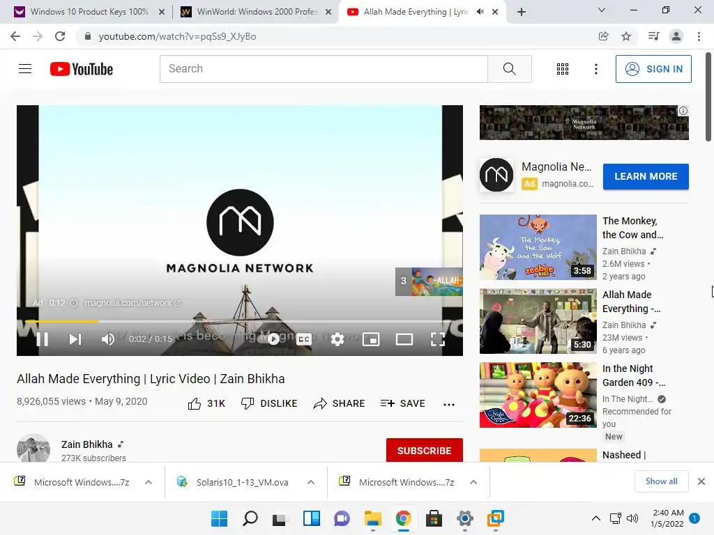Open File Explorer from taskbar
The width and height of the screenshot is (714, 535).
click(372, 518)
